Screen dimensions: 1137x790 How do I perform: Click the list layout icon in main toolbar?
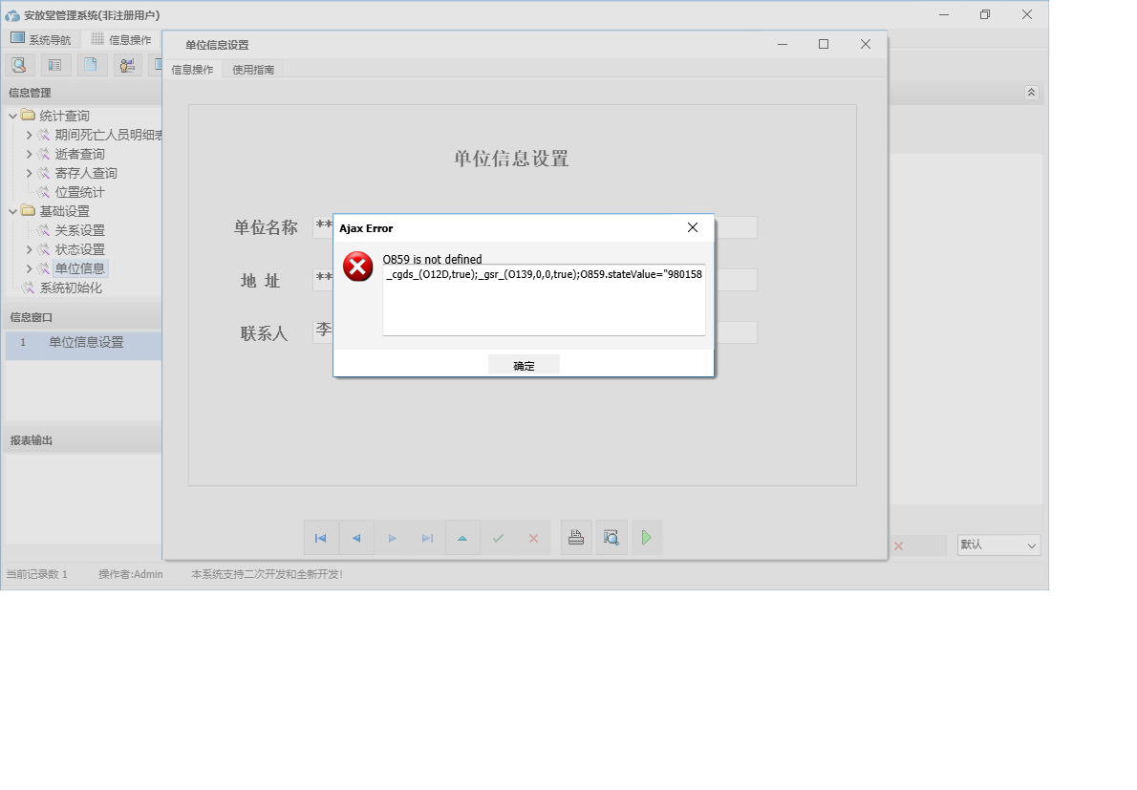tap(54, 65)
